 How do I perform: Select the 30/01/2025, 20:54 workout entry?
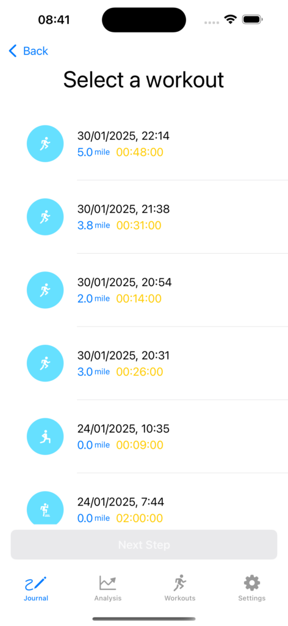coord(144,290)
